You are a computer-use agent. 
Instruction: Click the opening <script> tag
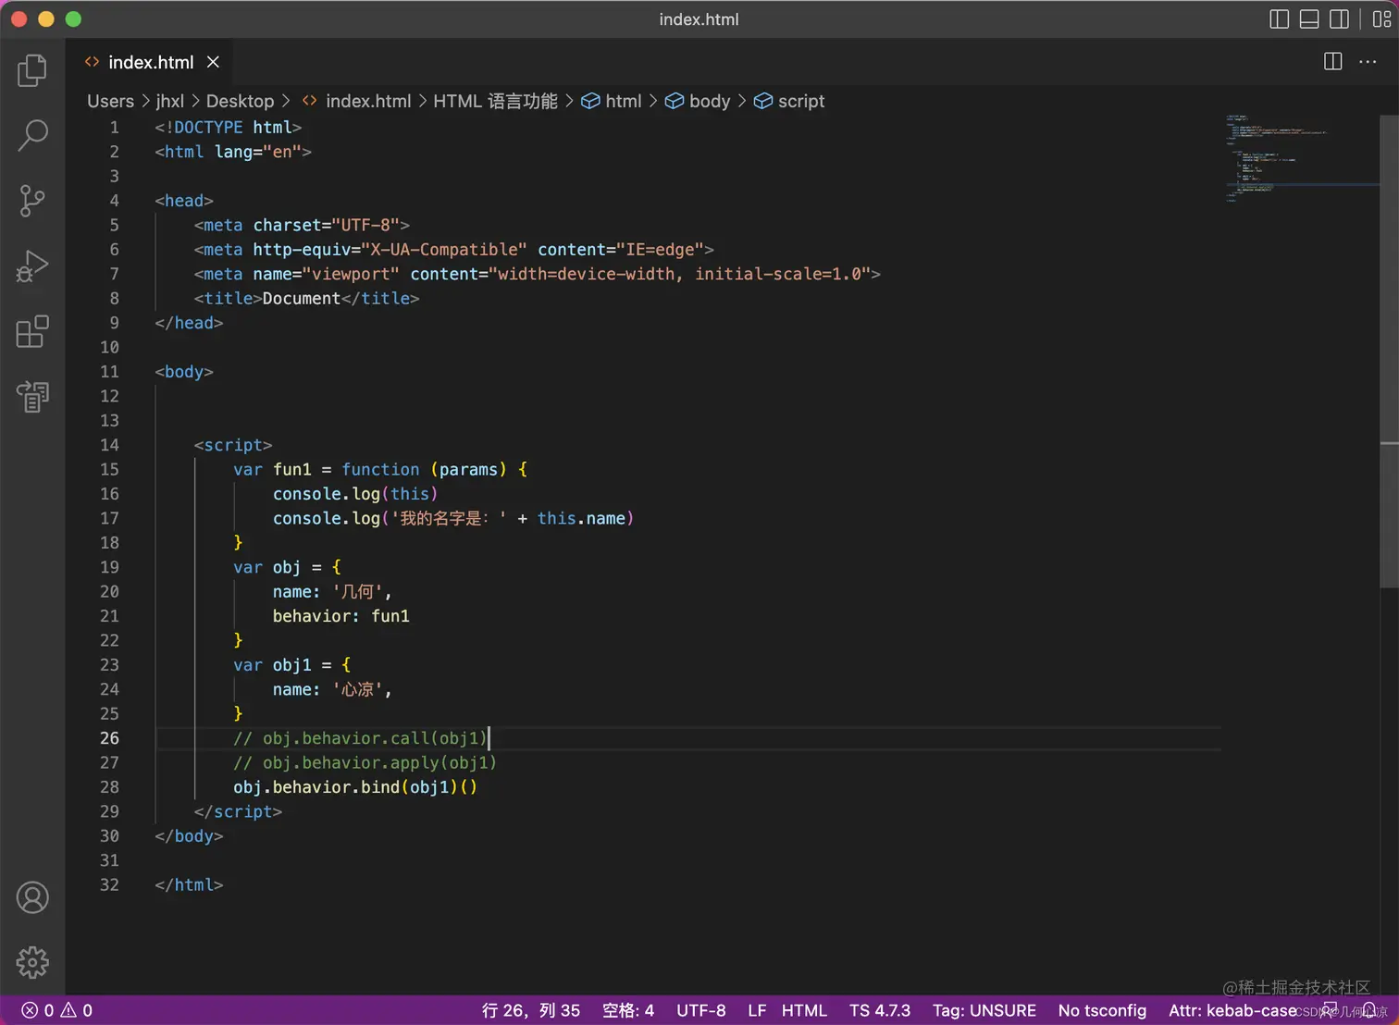233,445
